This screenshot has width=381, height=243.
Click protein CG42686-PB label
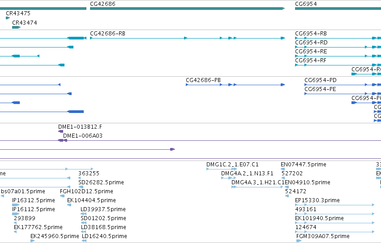[x=203, y=80]
